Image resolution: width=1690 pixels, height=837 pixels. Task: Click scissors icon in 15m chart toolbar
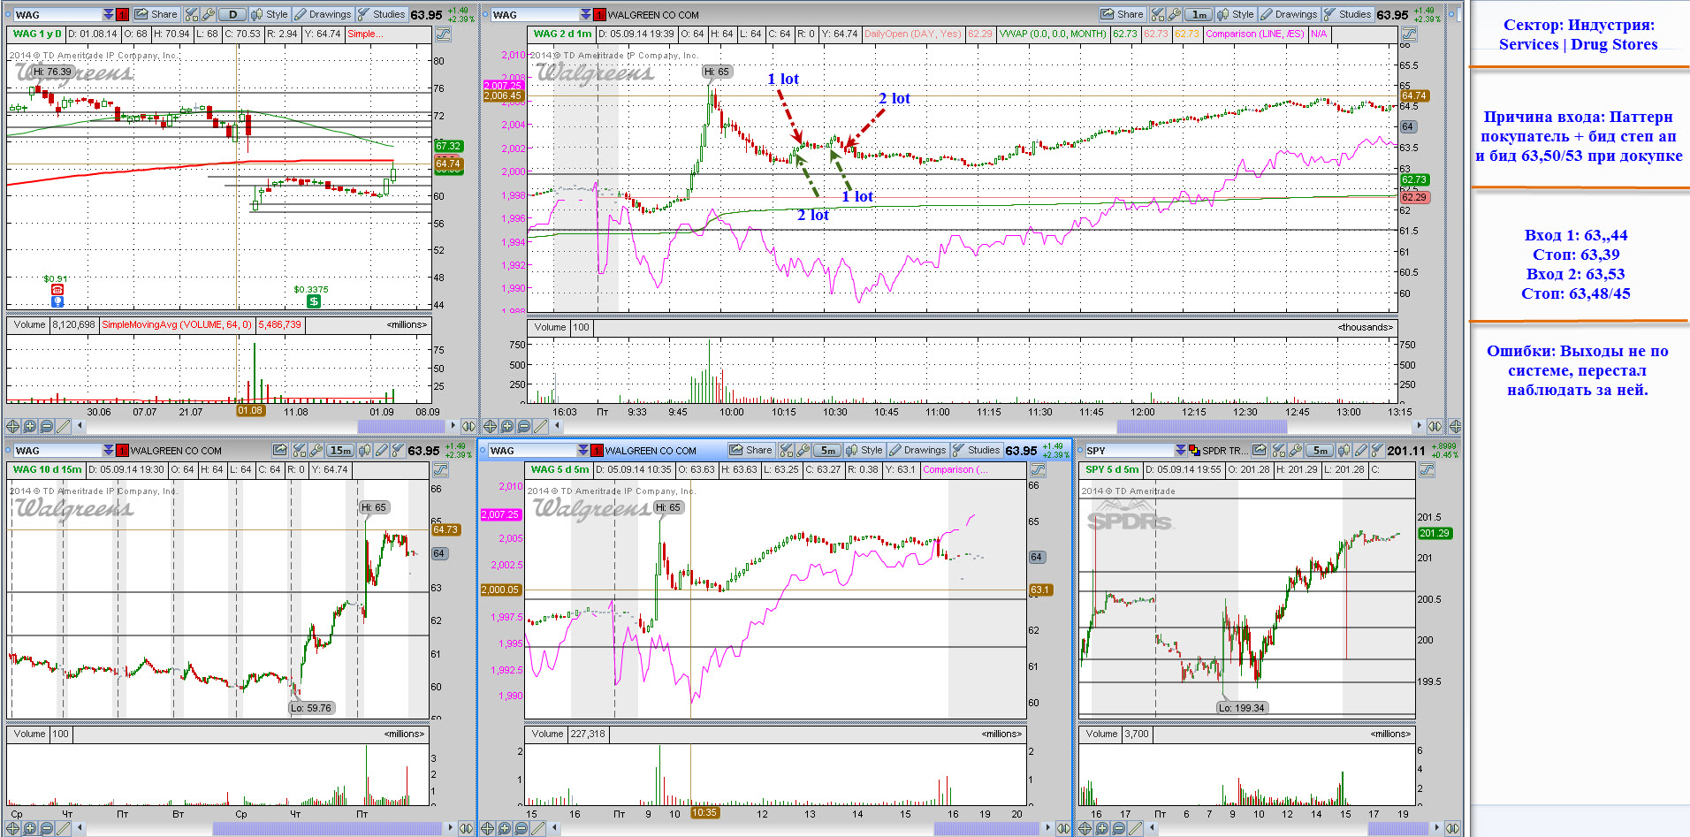299,450
